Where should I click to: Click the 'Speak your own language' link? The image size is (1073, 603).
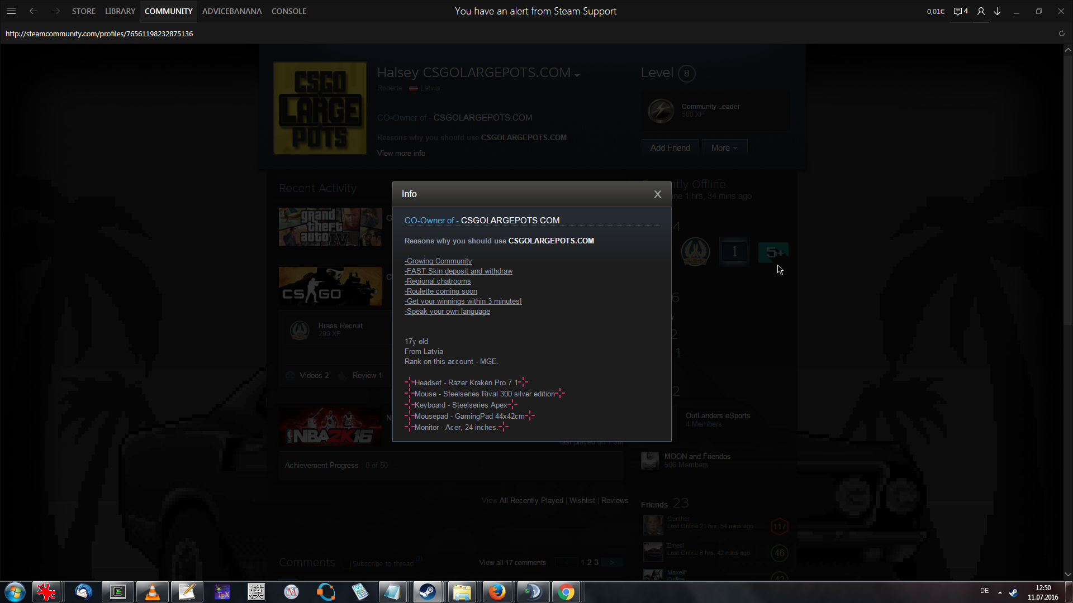[x=448, y=312]
